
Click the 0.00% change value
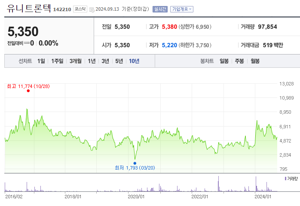[49, 43]
